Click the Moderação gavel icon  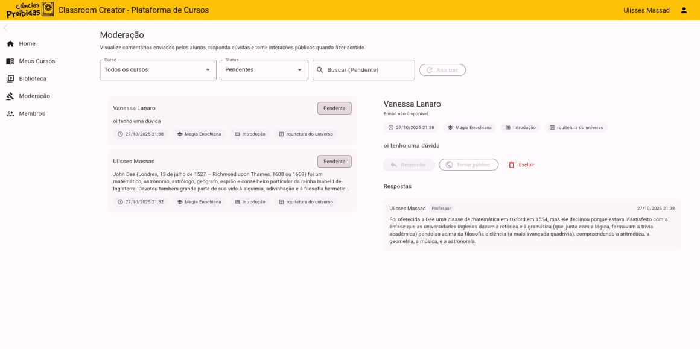[x=10, y=96]
